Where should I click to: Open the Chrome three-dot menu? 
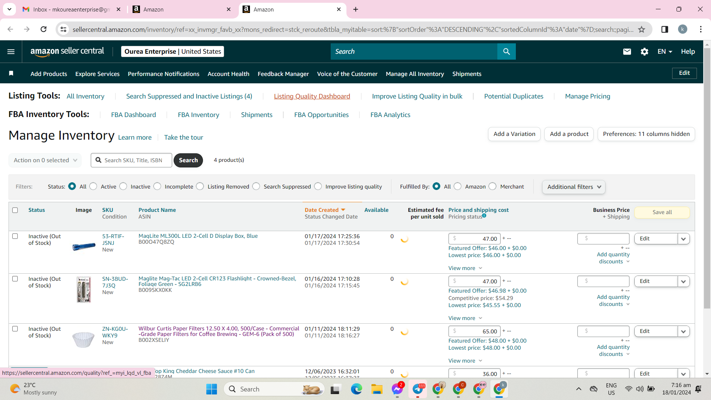point(701,29)
